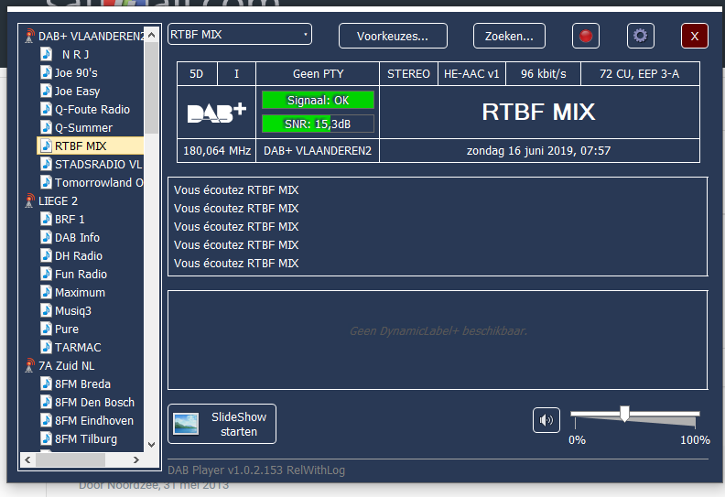Click the 72 CU, EEP 3-A cell
The image size is (725, 497).
640,74
